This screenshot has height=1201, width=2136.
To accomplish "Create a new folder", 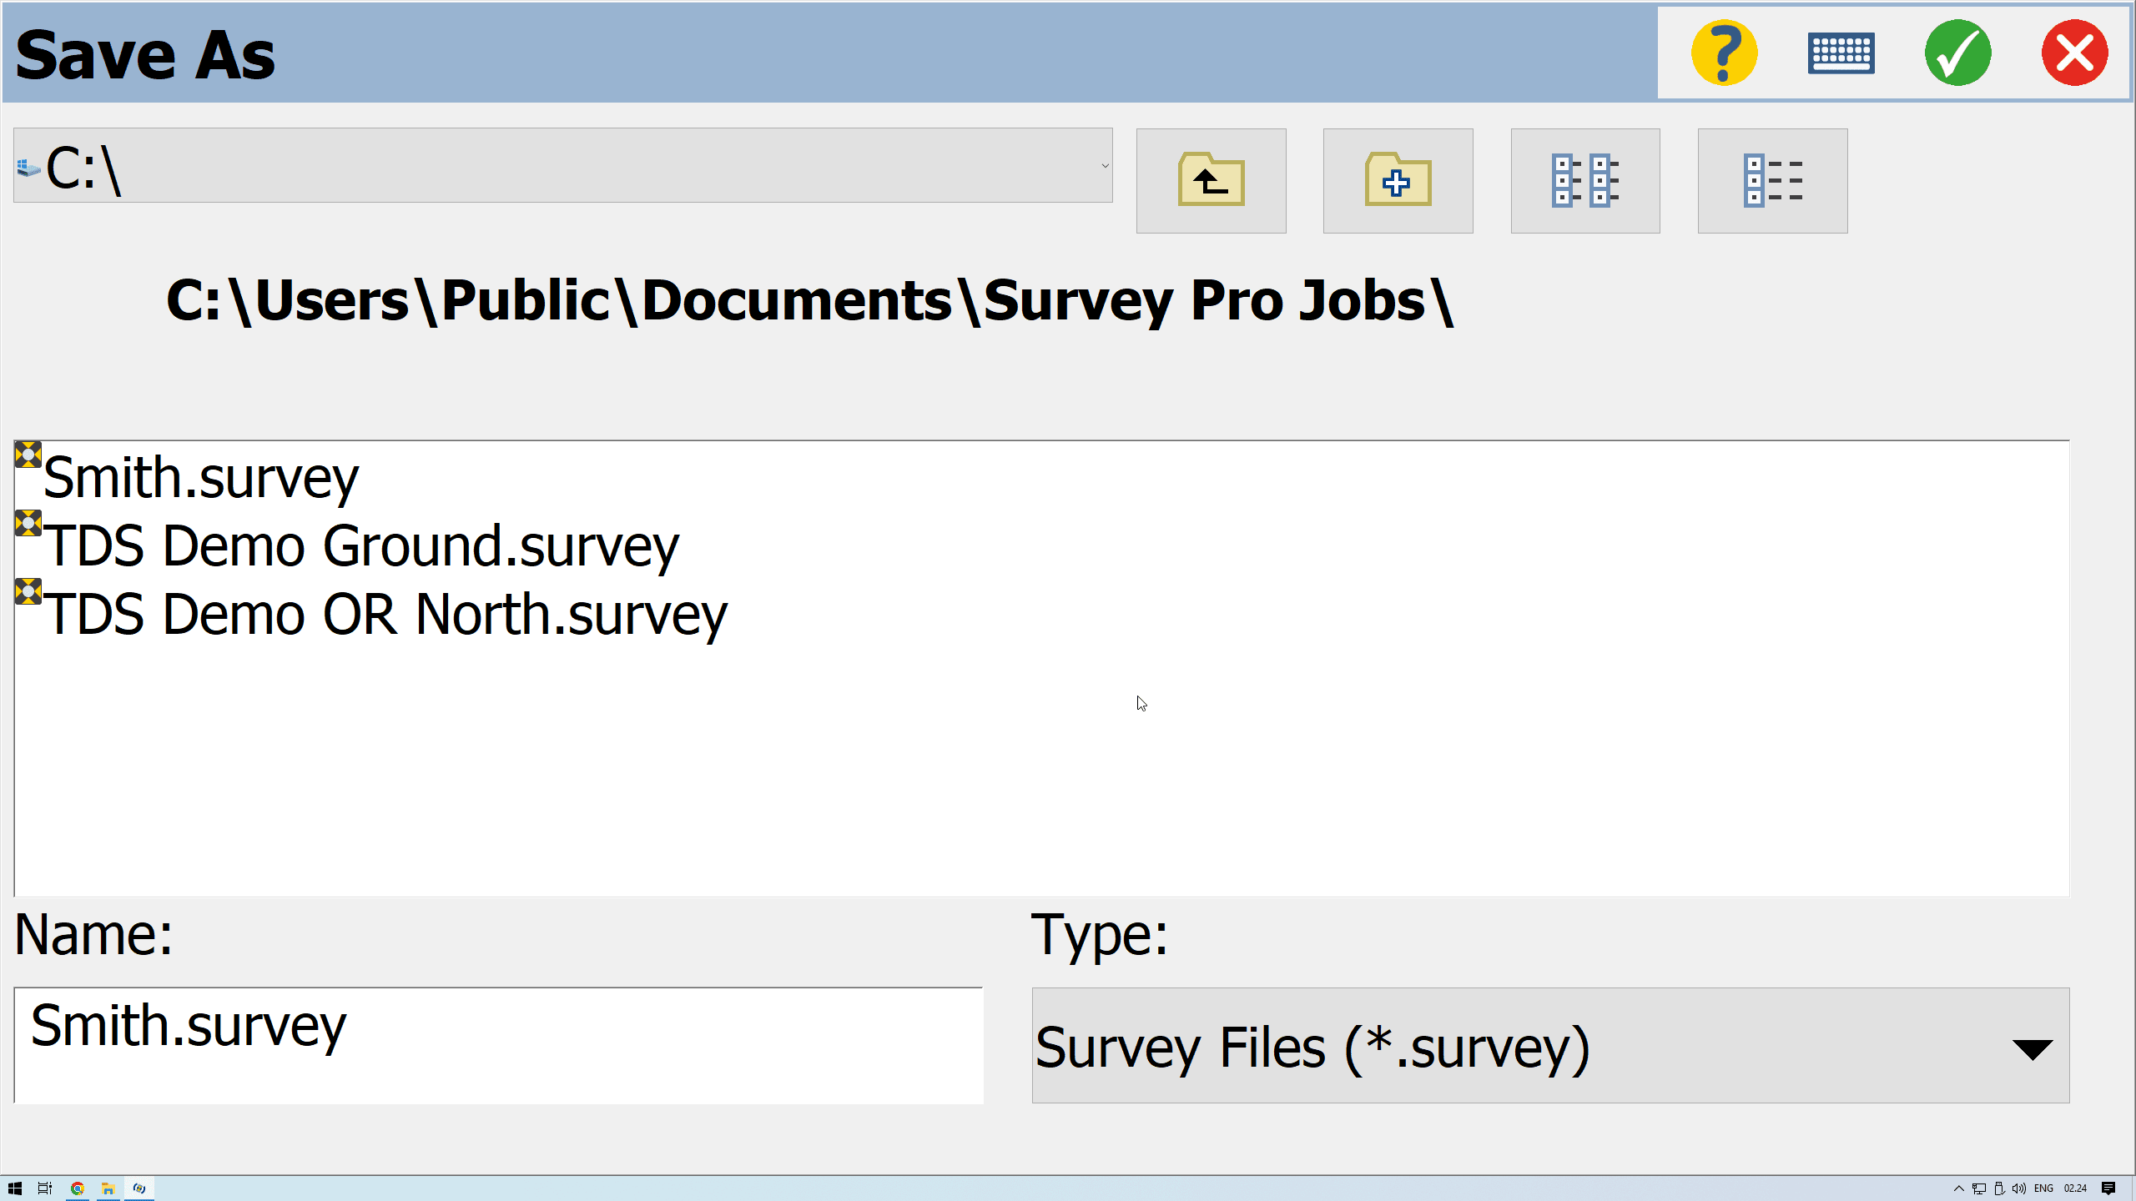I will 1398,180.
